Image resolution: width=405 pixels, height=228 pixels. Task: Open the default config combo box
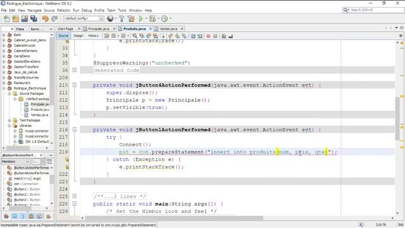(x=84, y=18)
